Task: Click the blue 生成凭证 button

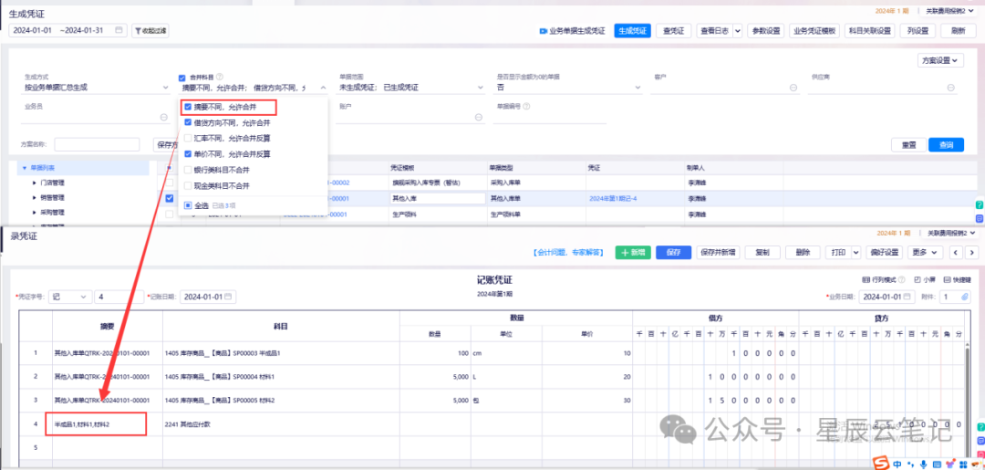Action: 632,30
